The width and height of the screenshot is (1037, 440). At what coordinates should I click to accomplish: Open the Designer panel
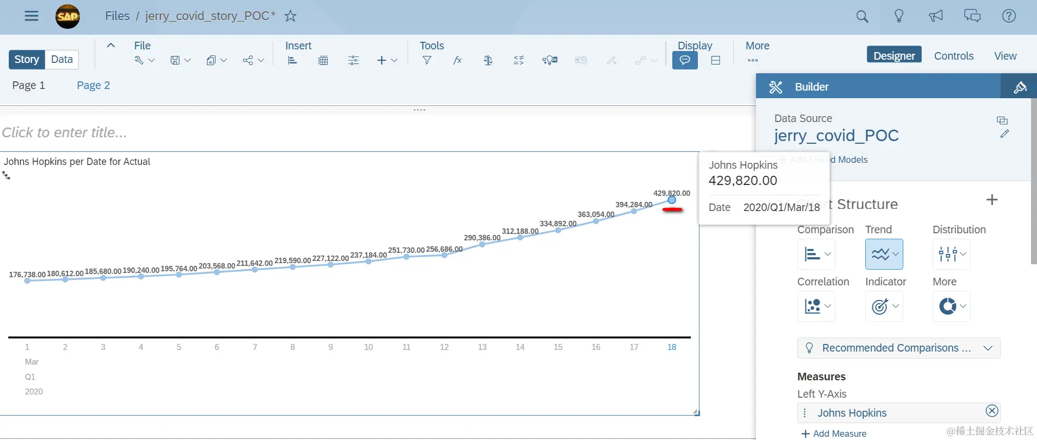(x=894, y=55)
